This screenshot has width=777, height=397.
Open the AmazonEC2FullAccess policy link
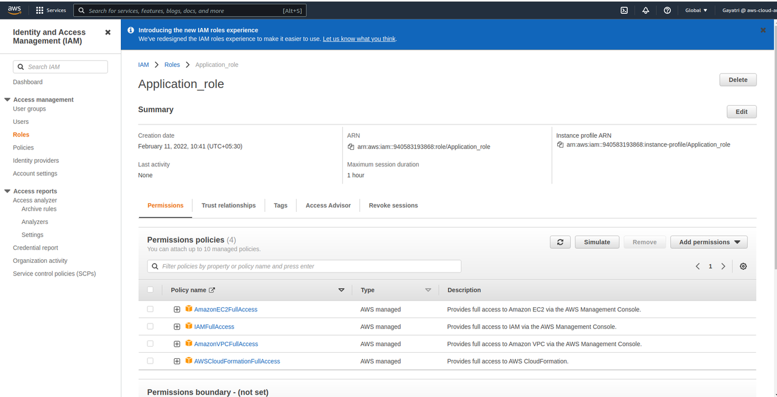(x=226, y=310)
